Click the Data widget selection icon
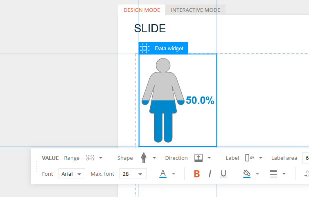Screen dimensions: 309x197 [145, 48]
